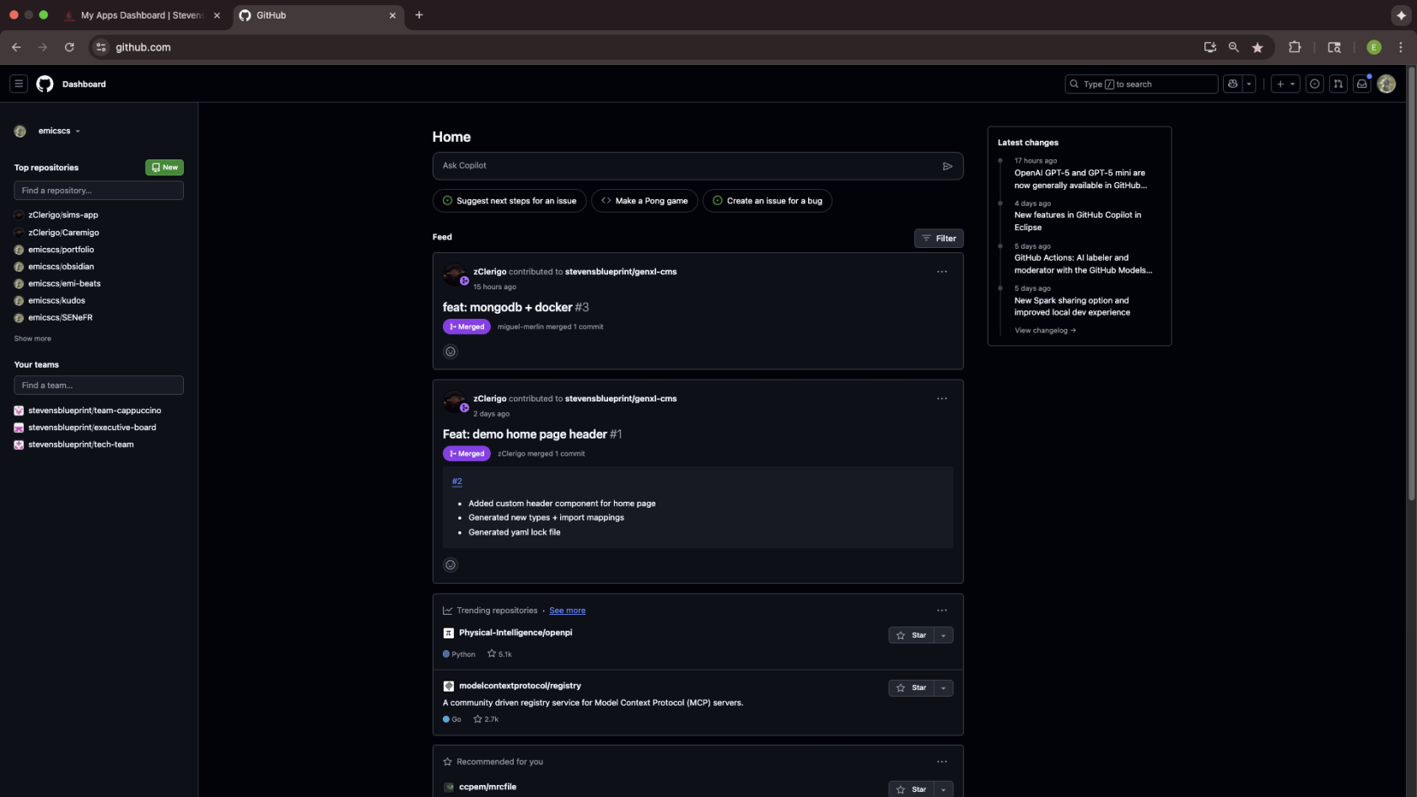Open the Pull requests icon in header

1339,83
